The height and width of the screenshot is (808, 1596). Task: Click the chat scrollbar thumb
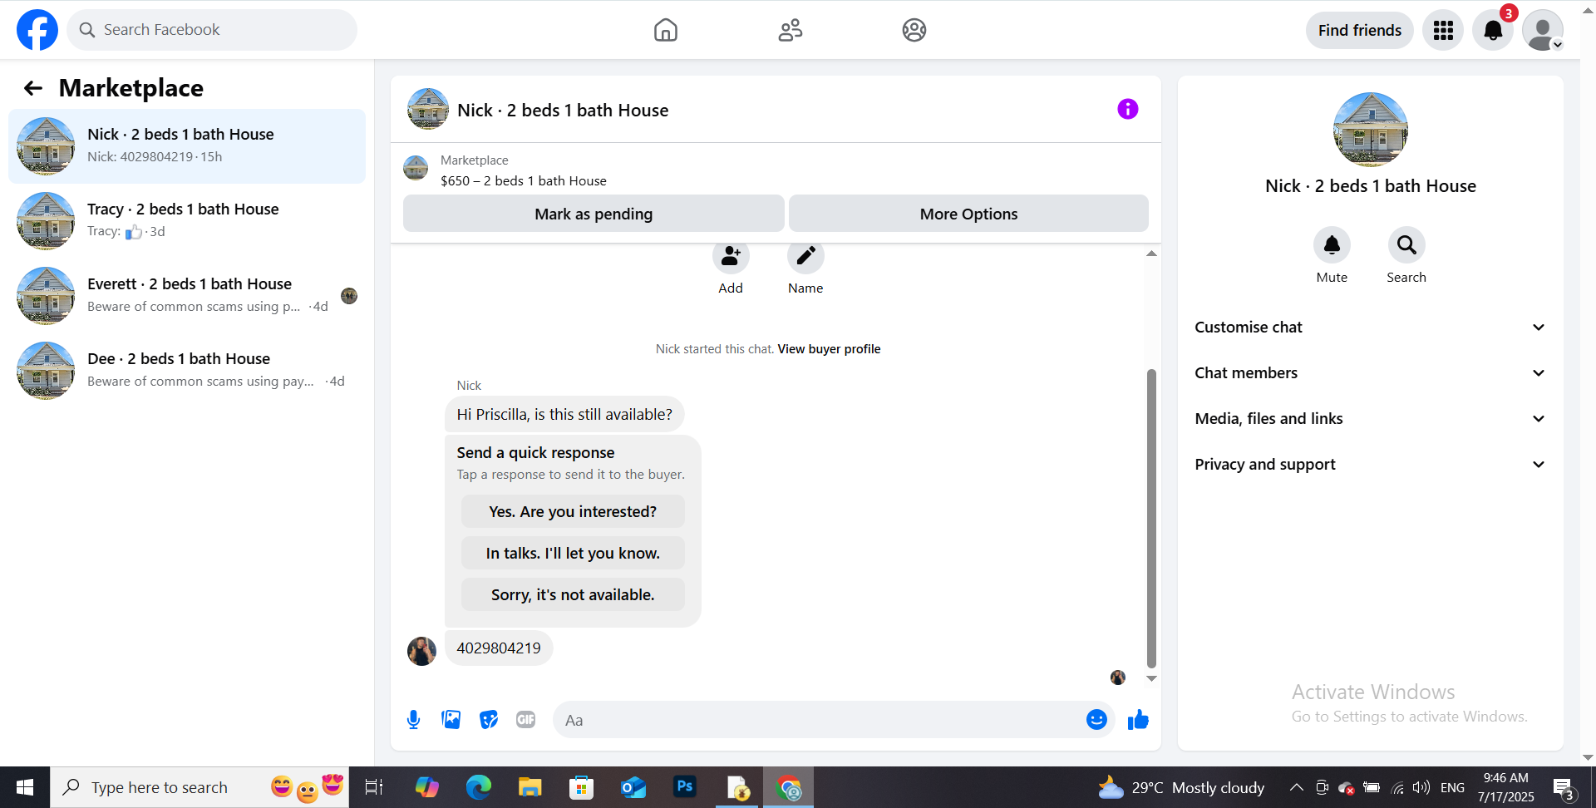[x=1151, y=518]
